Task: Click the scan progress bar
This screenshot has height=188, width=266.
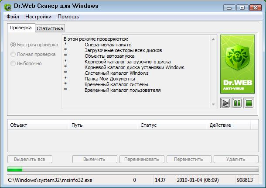Action: [x=133, y=169]
